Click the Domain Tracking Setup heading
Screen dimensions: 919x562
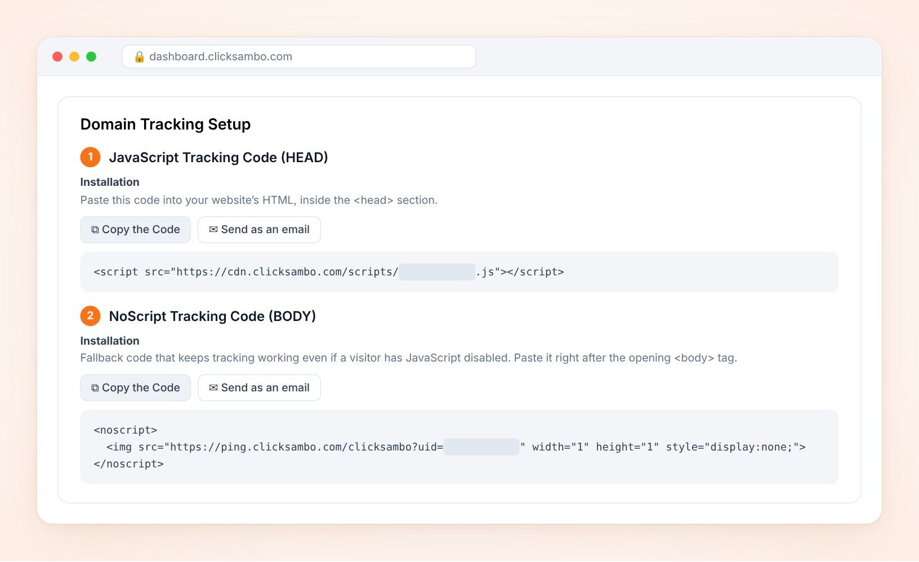[x=166, y=124]
